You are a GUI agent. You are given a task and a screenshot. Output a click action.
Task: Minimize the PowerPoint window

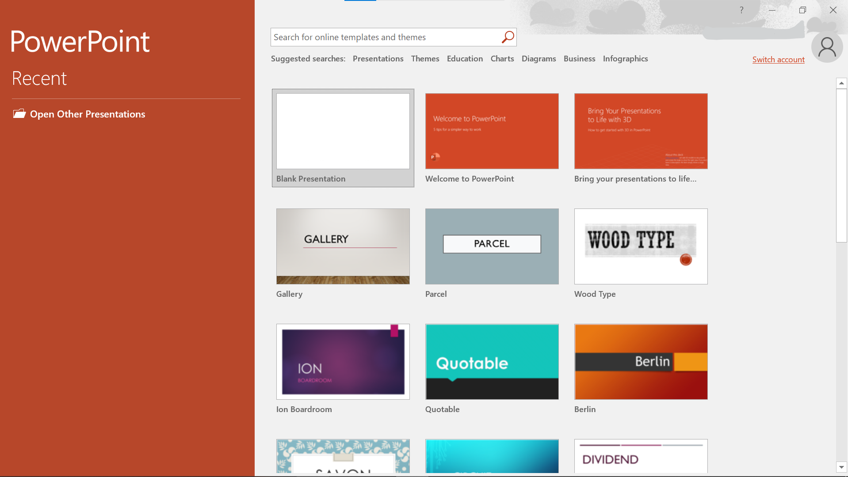click(772, 10)
